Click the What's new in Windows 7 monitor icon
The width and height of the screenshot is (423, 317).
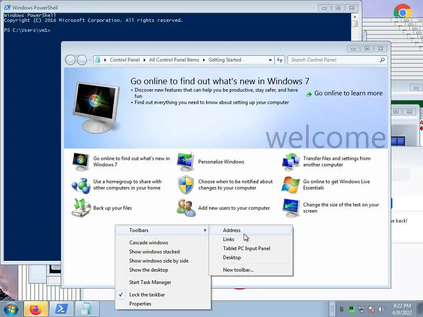(81, 162)
